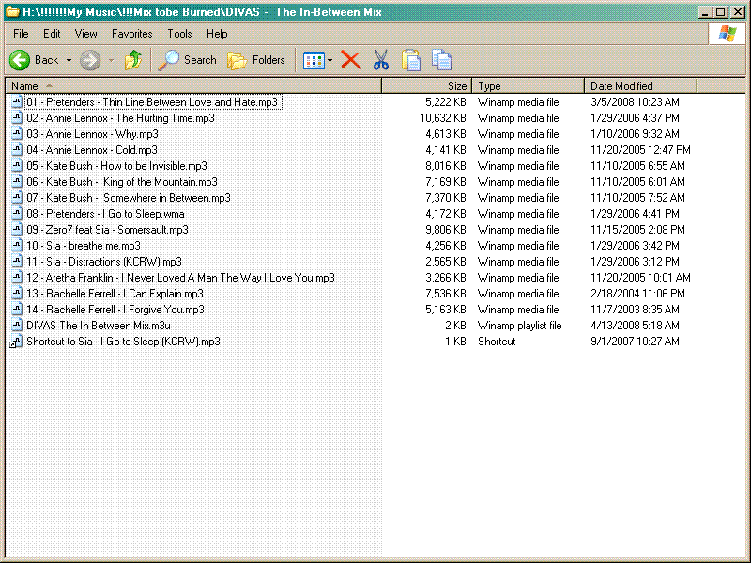
Task: Select 'DIVAS The In Between Mix.m3u'
Action: click(99, 326)
